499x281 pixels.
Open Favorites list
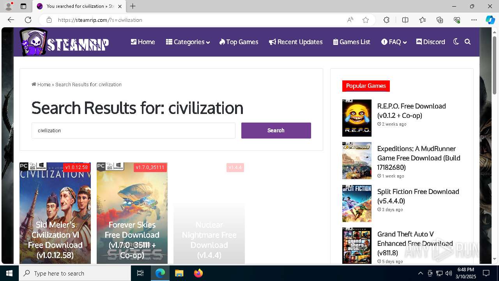click(x=423, y=20)
